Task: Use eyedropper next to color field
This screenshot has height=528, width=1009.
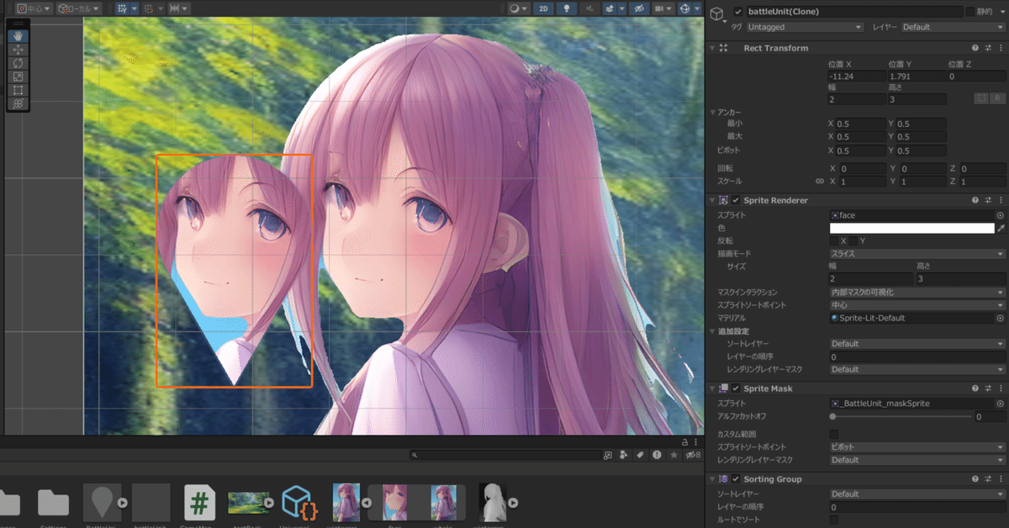Action: tap(1001, 228)
